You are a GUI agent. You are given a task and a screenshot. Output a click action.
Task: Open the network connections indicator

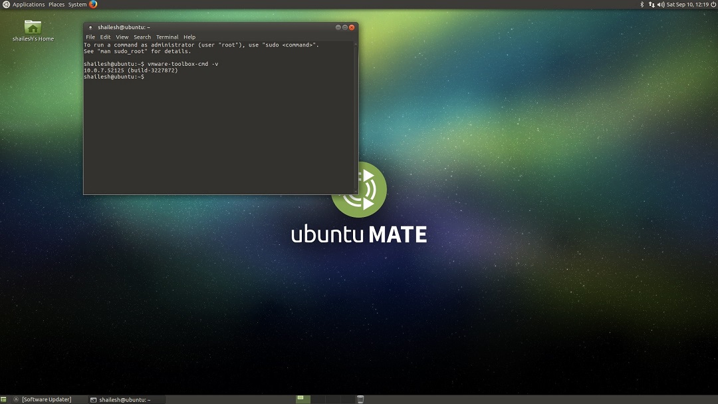pyautogui.click(x=652, y=5)
